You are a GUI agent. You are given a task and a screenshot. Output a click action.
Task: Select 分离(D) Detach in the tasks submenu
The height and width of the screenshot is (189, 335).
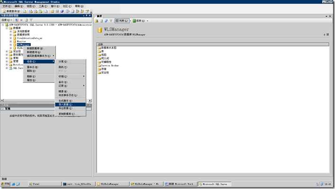pyautogui.click(x=71, y=62)
